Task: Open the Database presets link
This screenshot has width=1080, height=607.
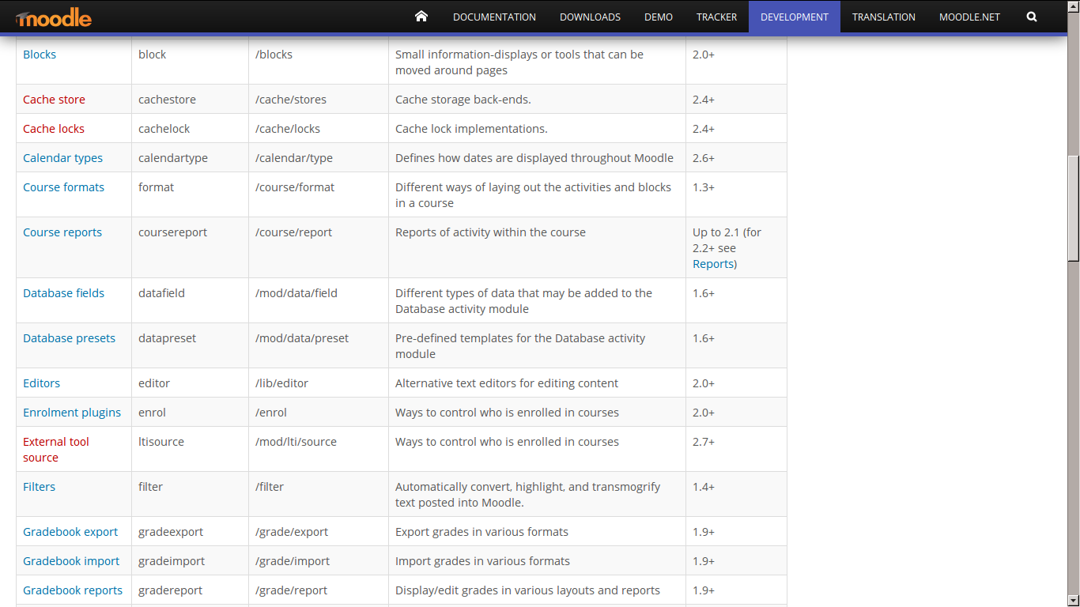Action: 69,338
